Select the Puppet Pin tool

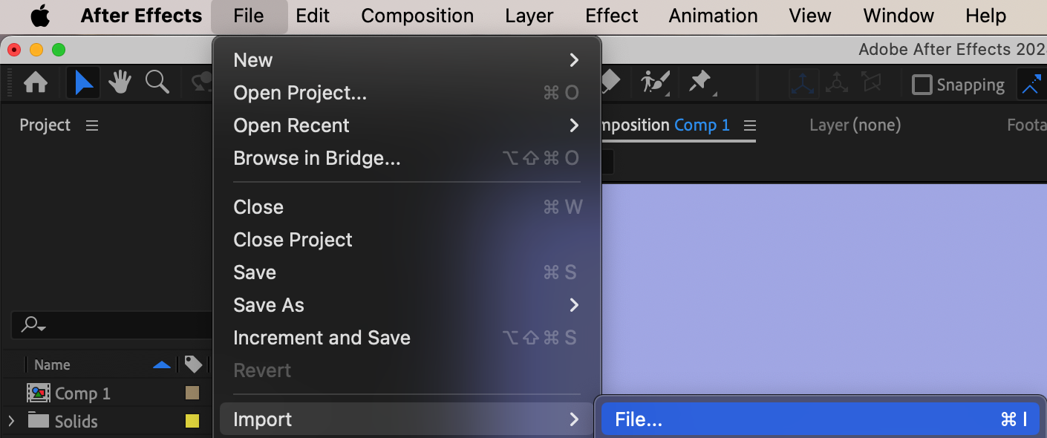point(699,82)
